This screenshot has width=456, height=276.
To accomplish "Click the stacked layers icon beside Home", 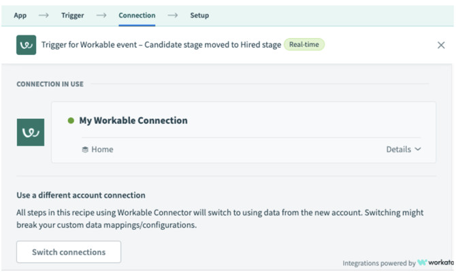I will pyautogui.click(x=85, y=150).
